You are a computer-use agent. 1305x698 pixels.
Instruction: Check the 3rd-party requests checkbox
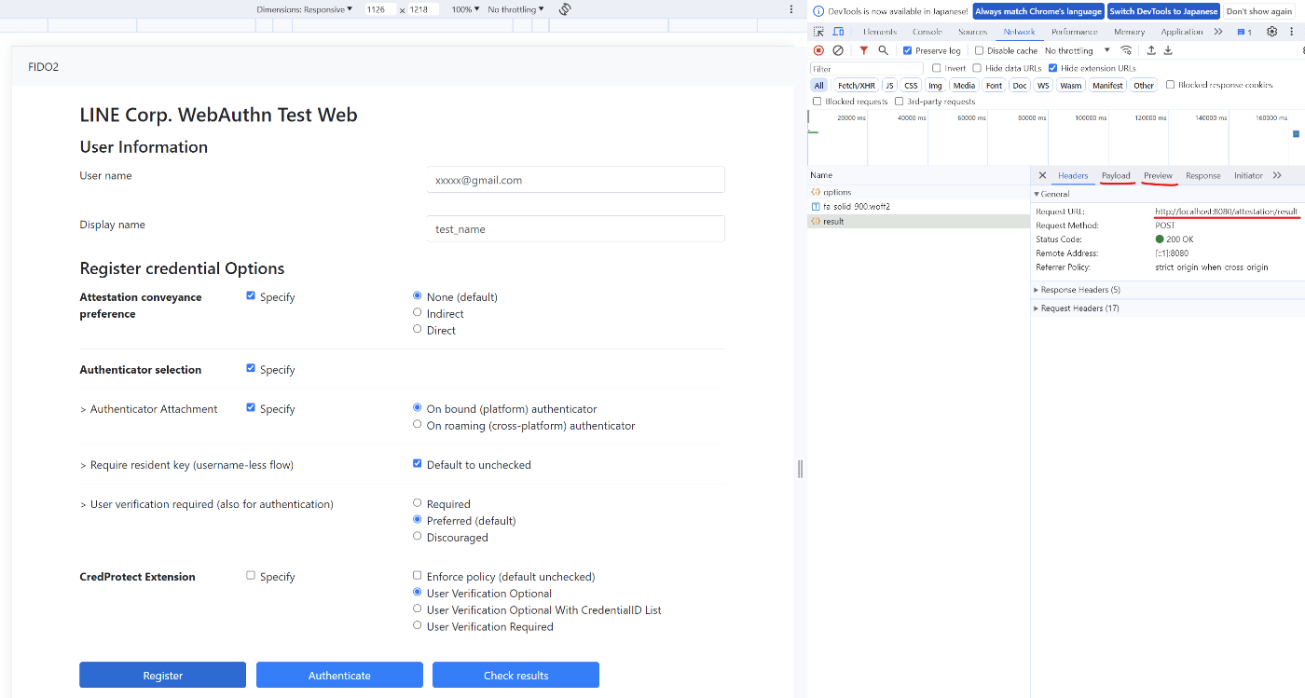coord(900,102)
